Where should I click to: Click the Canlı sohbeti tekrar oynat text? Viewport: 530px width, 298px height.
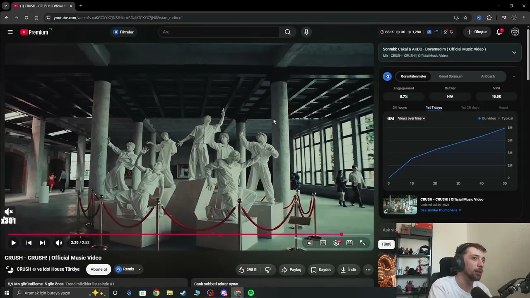(x=216, y=284)
